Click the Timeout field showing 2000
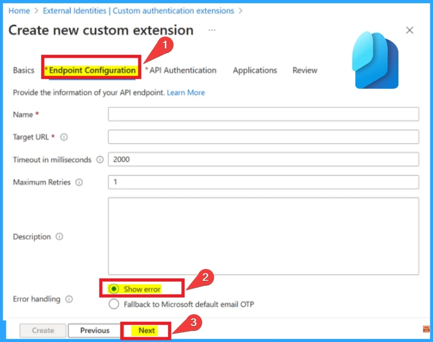Screen dimensions: 433x342 click(x=264, y=159)
